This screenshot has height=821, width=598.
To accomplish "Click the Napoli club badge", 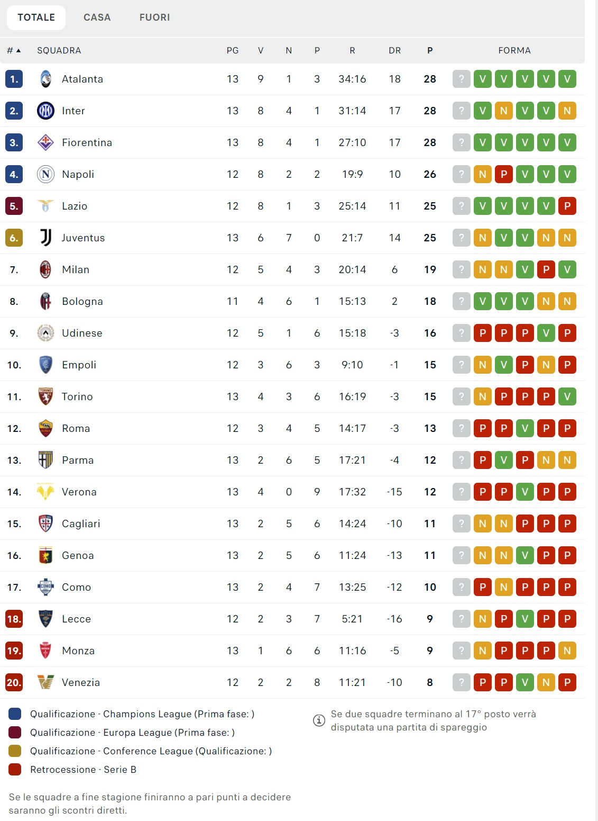I will [45, 174].
